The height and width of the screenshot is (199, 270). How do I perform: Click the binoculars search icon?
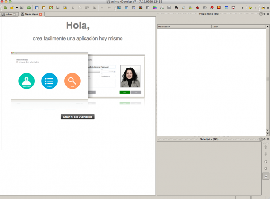click(x=176, y=8)
